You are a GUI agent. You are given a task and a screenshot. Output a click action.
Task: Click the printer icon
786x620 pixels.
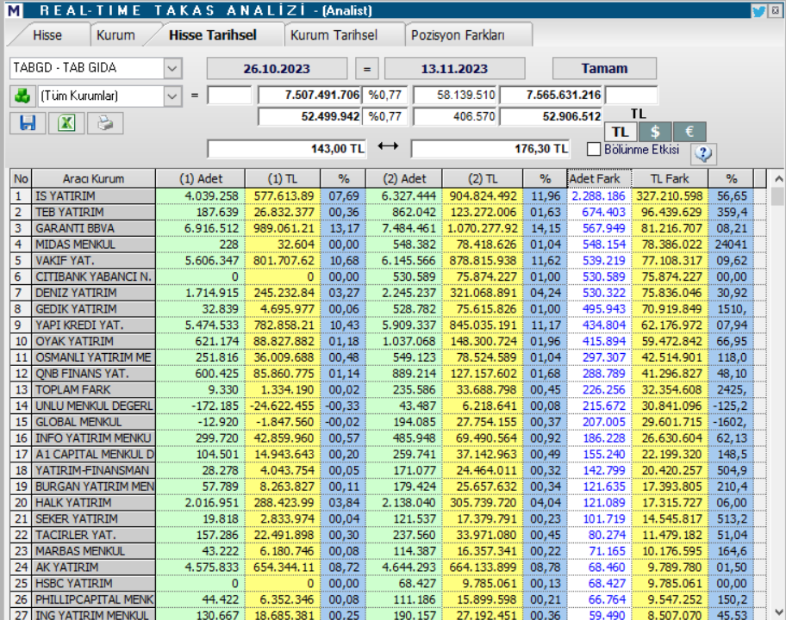click(105, 123)
